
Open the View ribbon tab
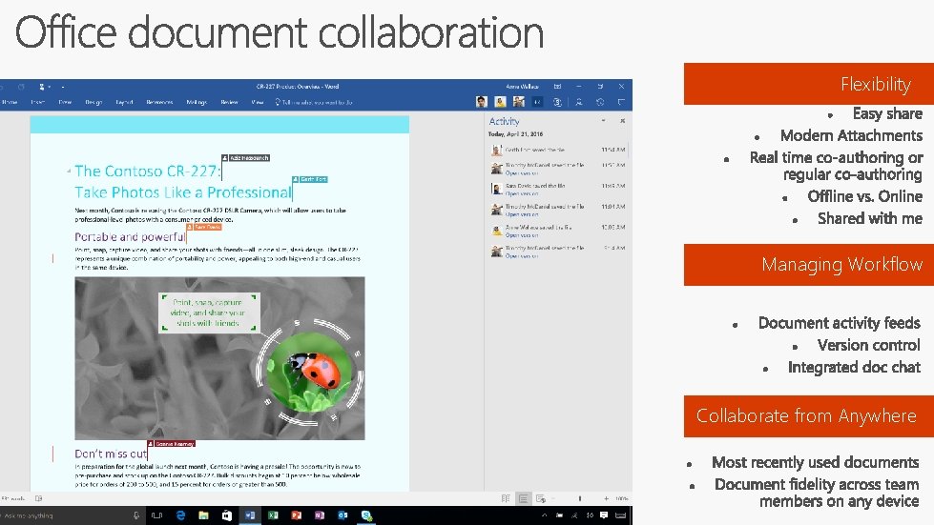pyautogui.click(x=258, y=102)
